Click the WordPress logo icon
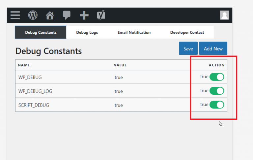Screen dimensions: 253x160 (x=33, y=15)
